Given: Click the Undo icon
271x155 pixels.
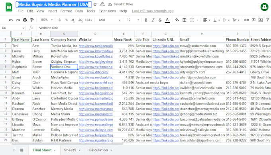Looking at the screenshot, I should (x=11, y=20).
